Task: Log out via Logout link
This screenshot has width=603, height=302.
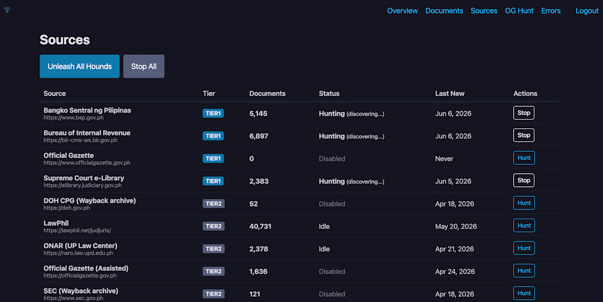Action: pyautogui.click(x=587, y=11)
